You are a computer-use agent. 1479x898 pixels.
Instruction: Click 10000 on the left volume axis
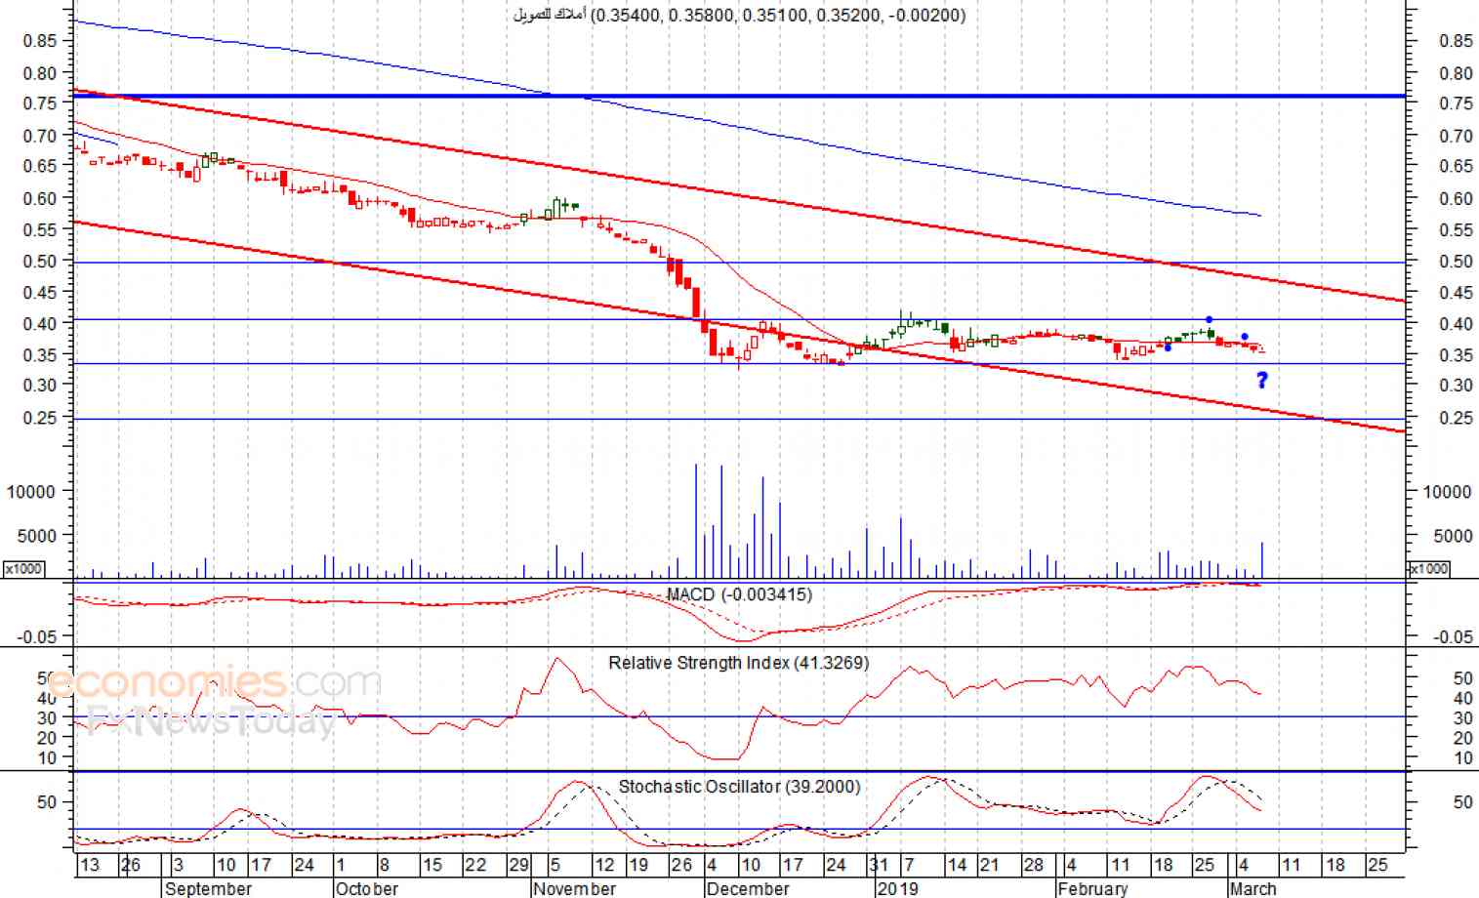(x=31, y=492)
